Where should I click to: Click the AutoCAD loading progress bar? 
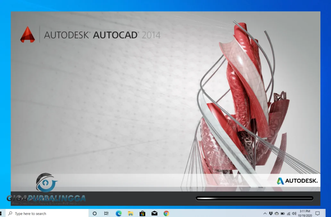(254, 198)
